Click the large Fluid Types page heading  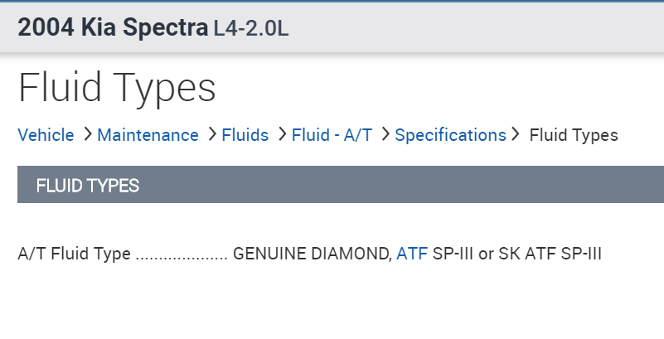tap(117, 87)
